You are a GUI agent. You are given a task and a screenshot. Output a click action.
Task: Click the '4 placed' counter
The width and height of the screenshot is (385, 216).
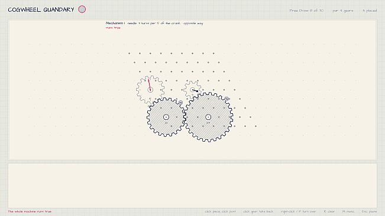(370, 11)
